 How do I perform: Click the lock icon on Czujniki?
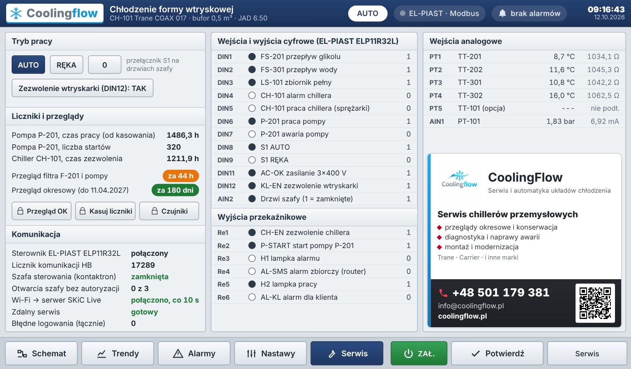click(154, 211)
